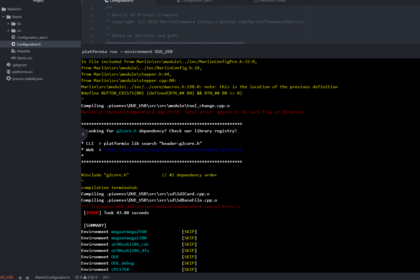
Task: Click line number 3 in the gutter
Action: (x=92, y=22)
